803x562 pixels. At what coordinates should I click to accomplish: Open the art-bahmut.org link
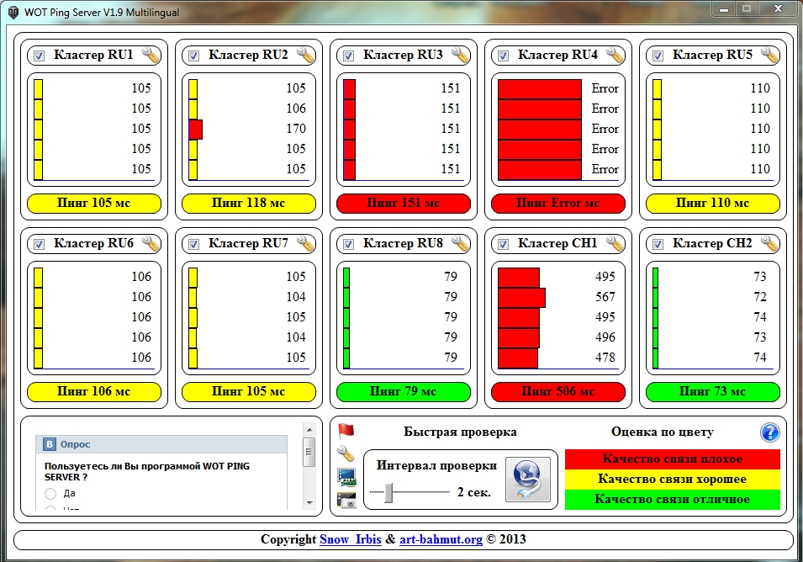click(441, 539)
